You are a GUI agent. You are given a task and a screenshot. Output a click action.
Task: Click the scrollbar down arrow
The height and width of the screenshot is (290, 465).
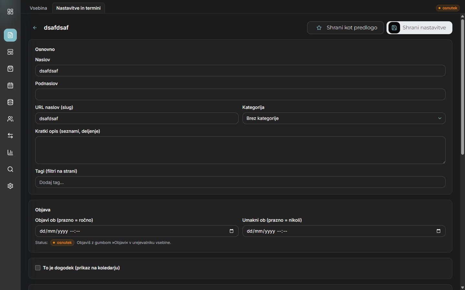462,287
